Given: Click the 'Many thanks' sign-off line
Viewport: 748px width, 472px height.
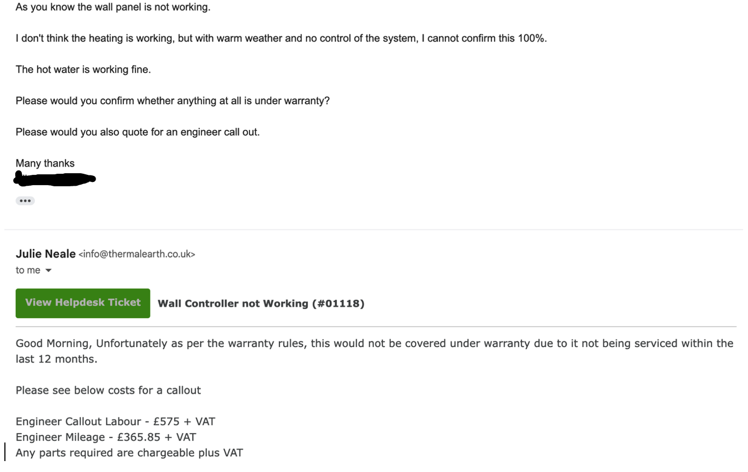Looking at the screenshot, I should (x=45, y=163).
